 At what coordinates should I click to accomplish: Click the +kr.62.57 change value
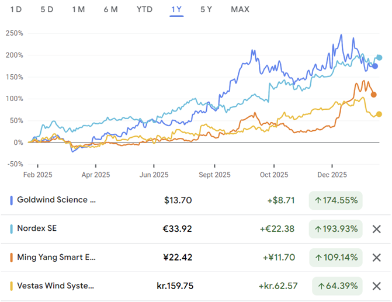(x=278, y=286)
